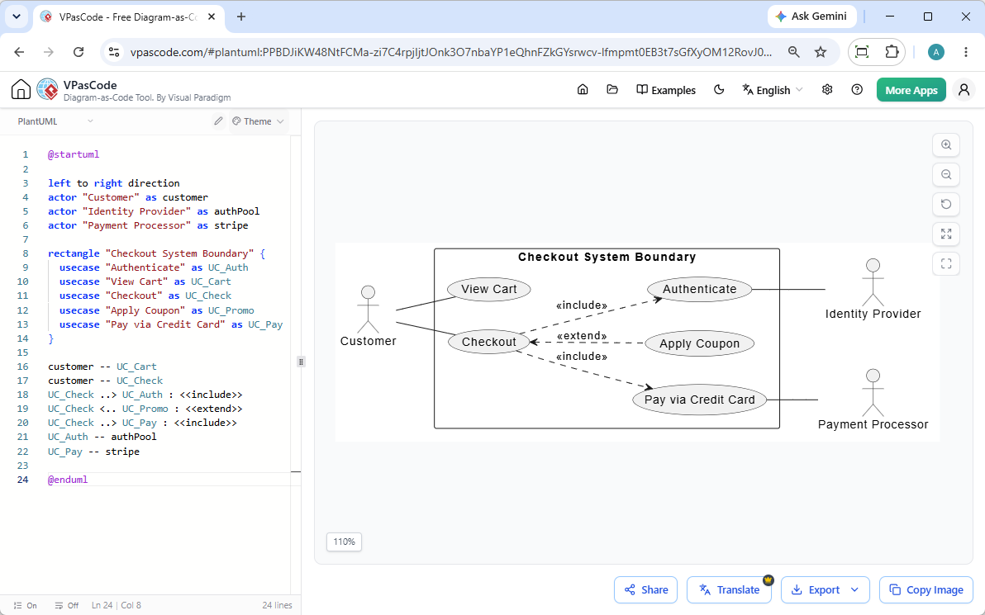
Task: Click the usecase "Pay via Credit Card" code line
Action: (171, 324)
